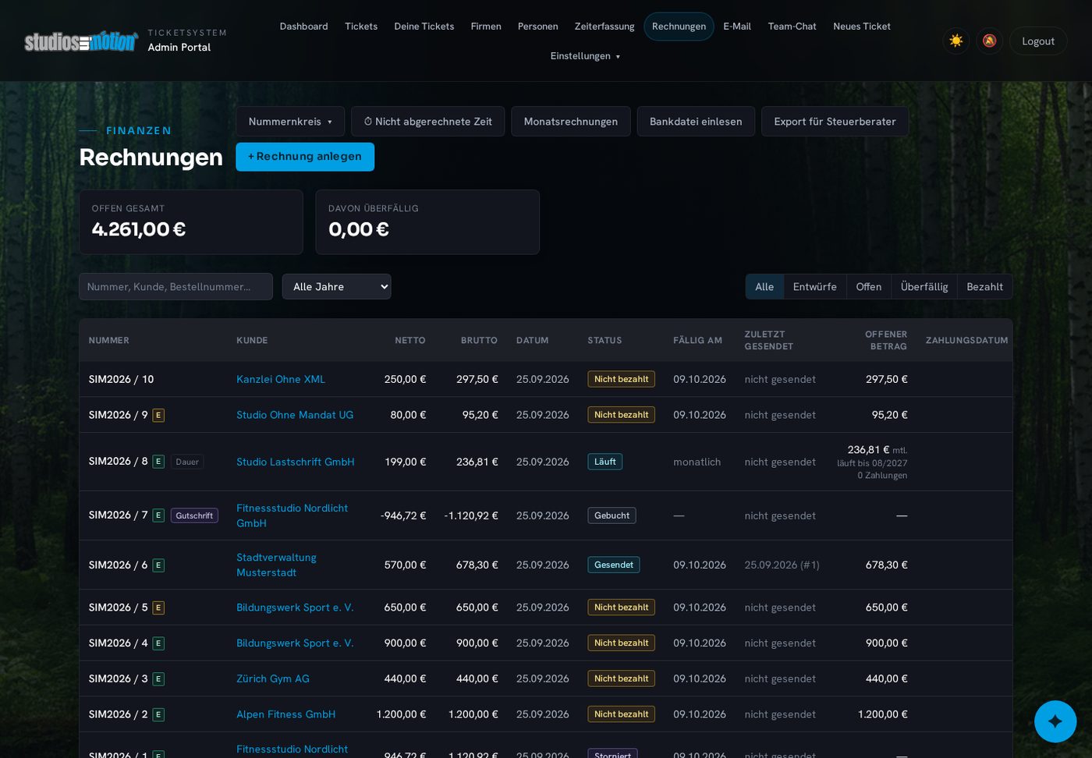The height and width of the screenshot is (758, 1092).
Task: Click the E badge on SIM2026 / 6
Action: point(158,565)
